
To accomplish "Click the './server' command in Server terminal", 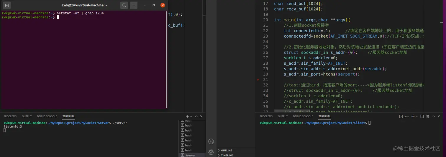I will pos(120,123).
